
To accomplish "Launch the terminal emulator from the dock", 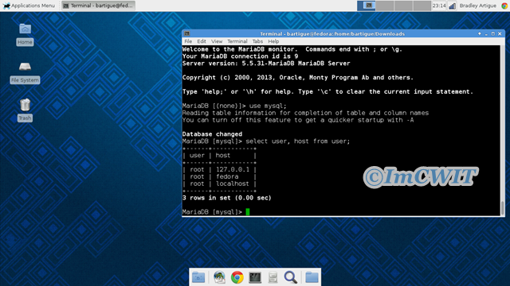I will tap(255, 277).
